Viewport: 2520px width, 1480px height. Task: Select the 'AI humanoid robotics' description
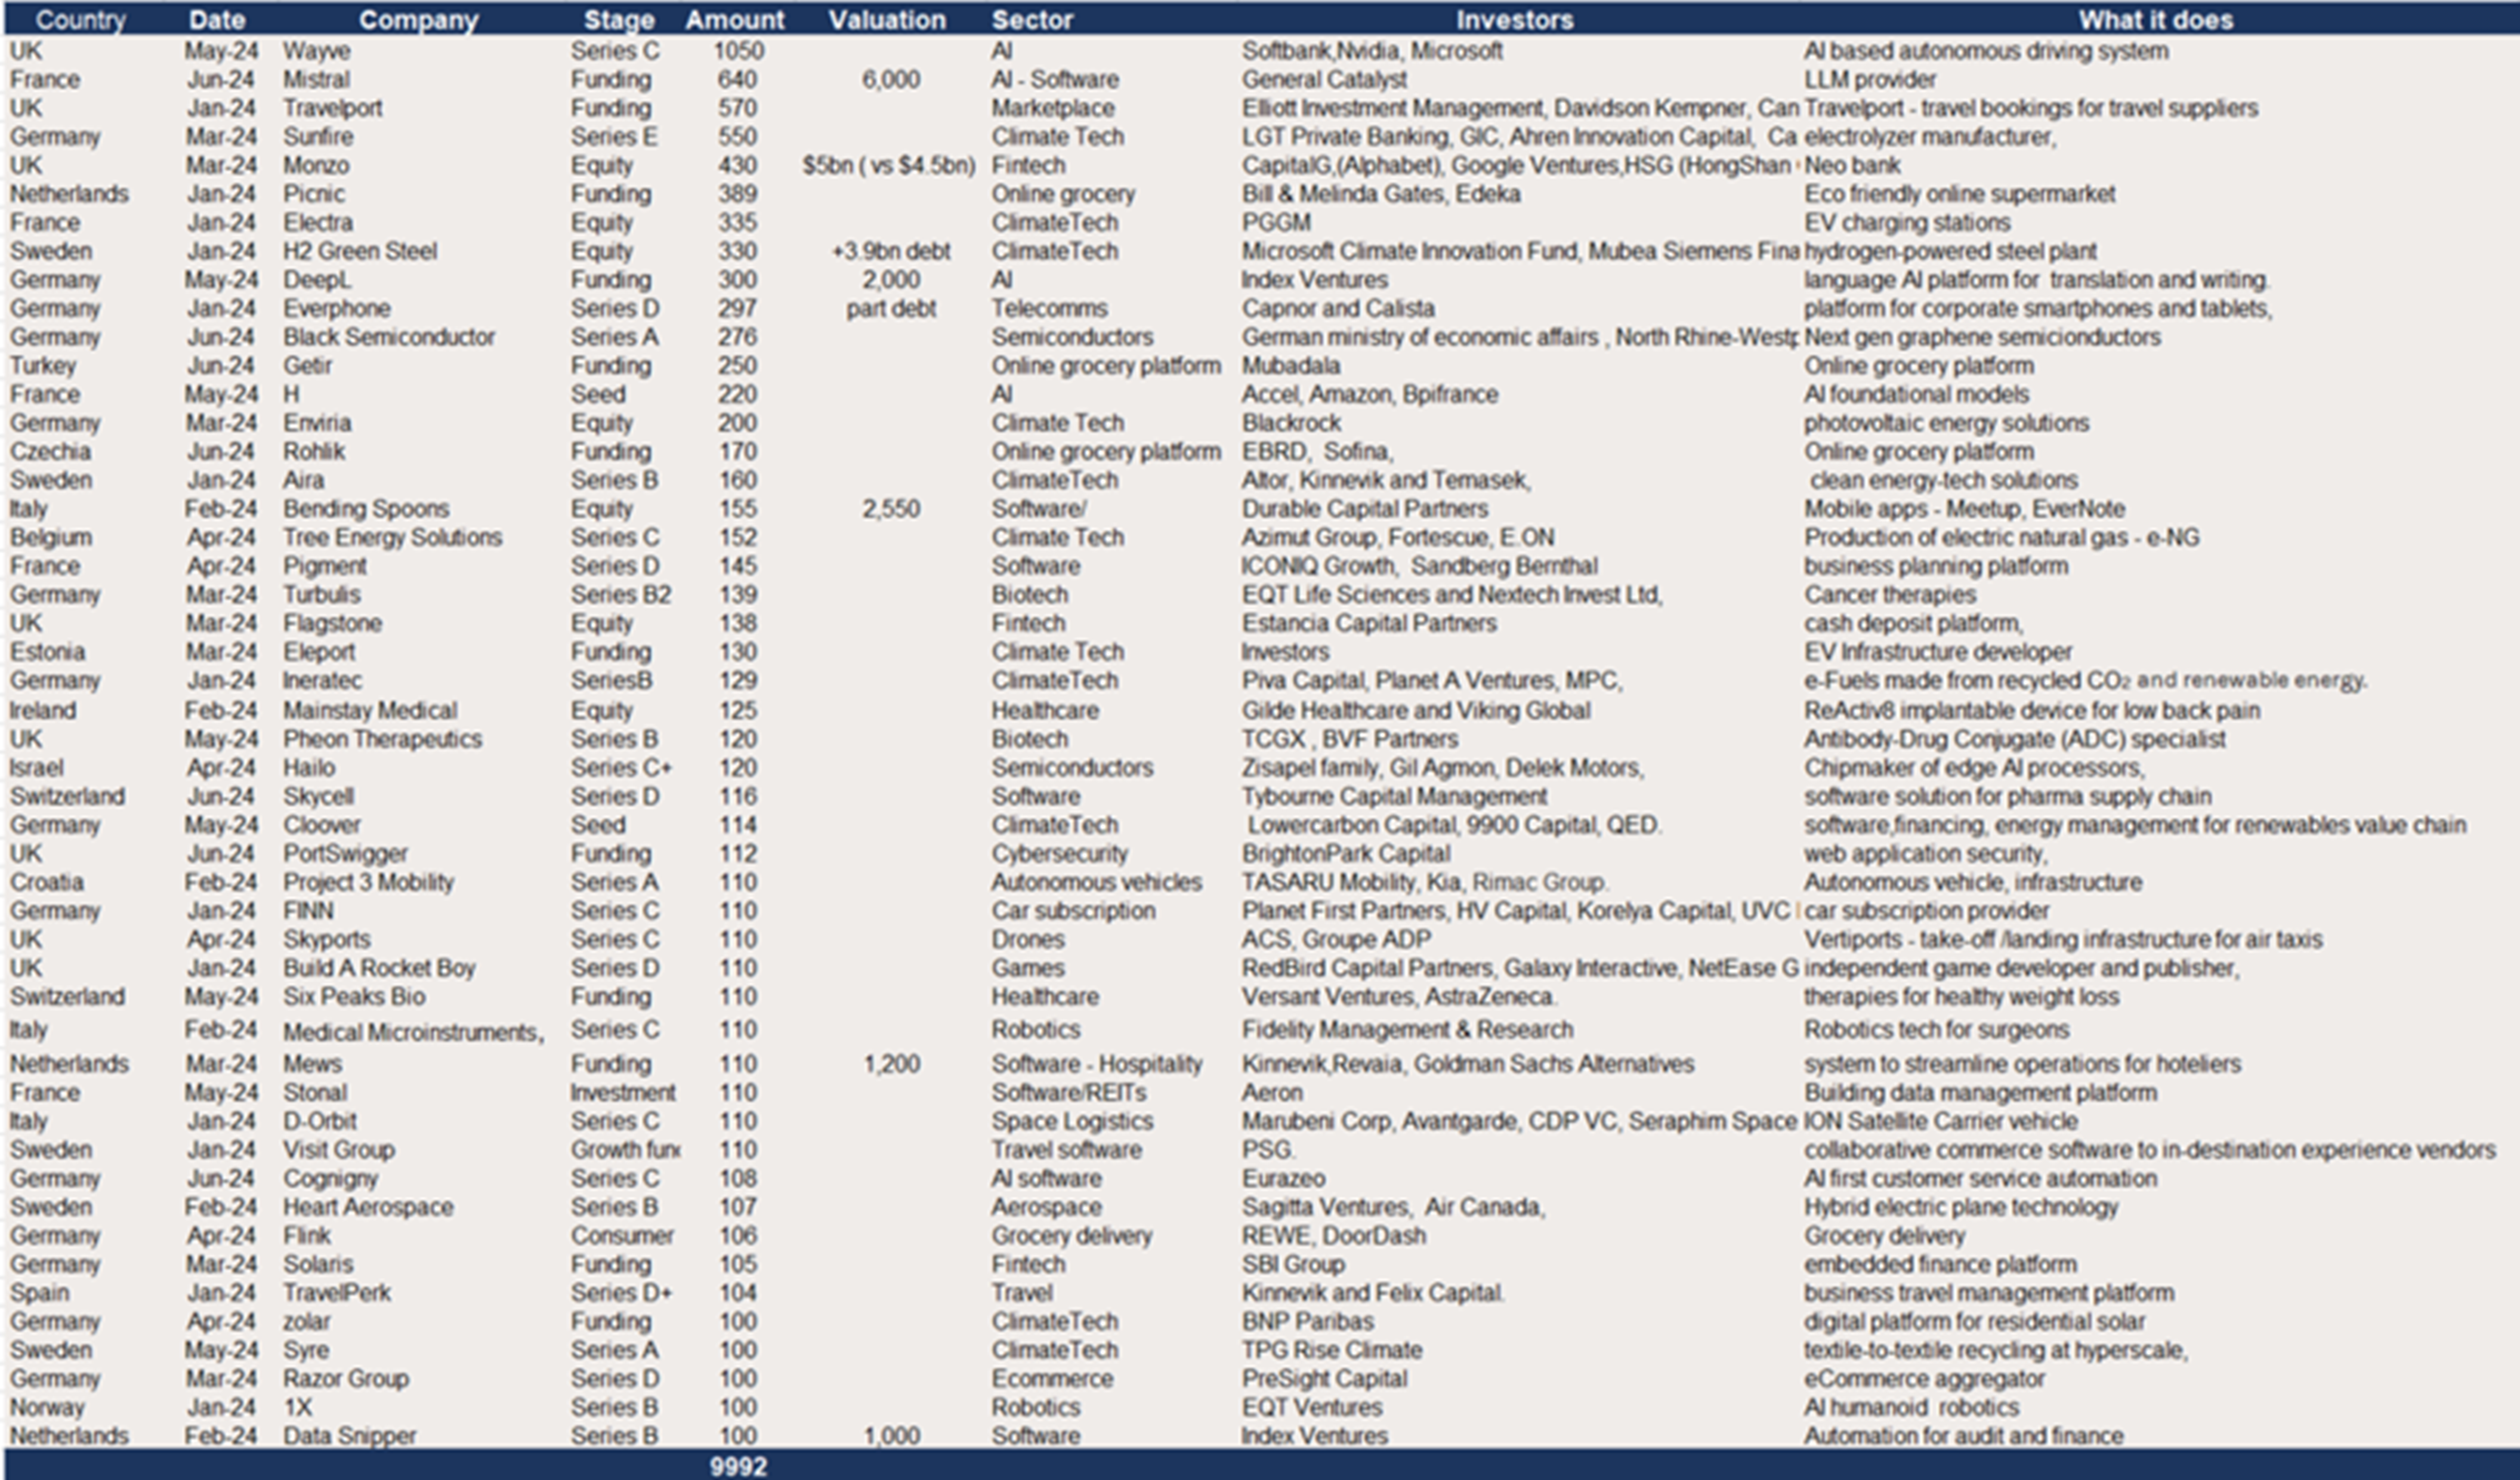[1911, 1408]
